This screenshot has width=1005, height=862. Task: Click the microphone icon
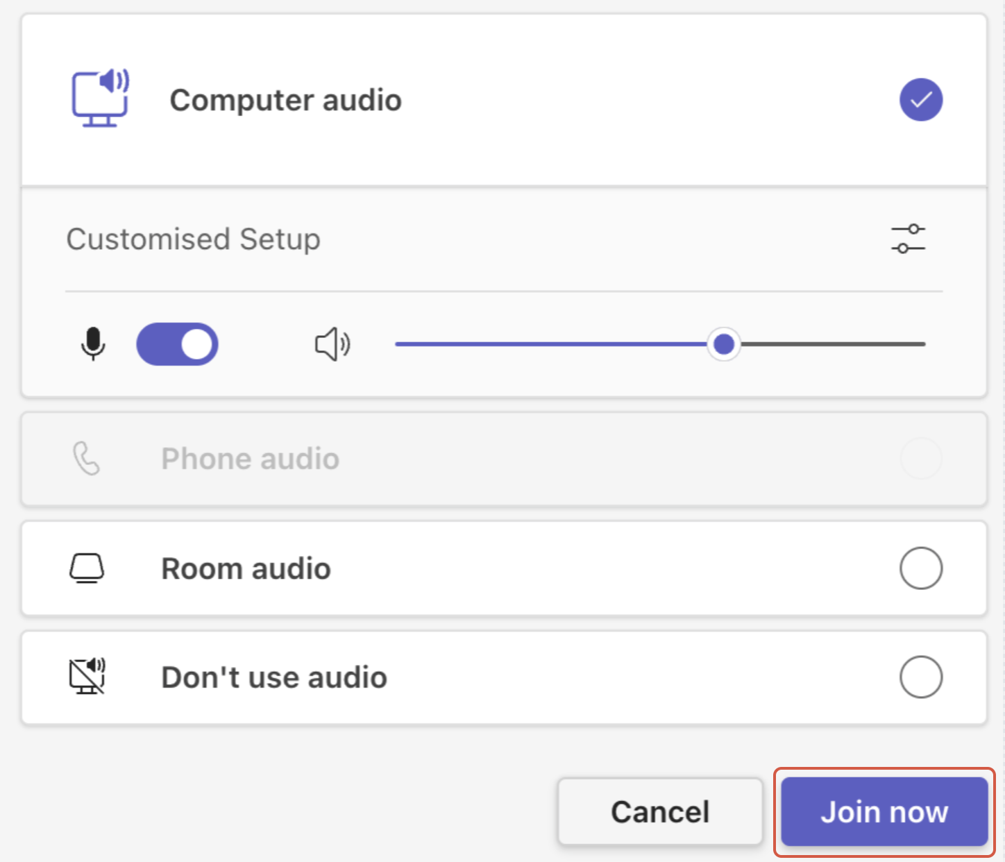(93, 344)
